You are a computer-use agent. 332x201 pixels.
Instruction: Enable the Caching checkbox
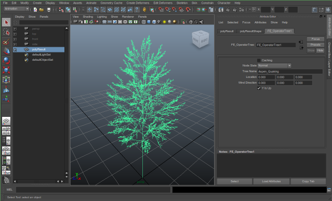[x=259, y=60]
